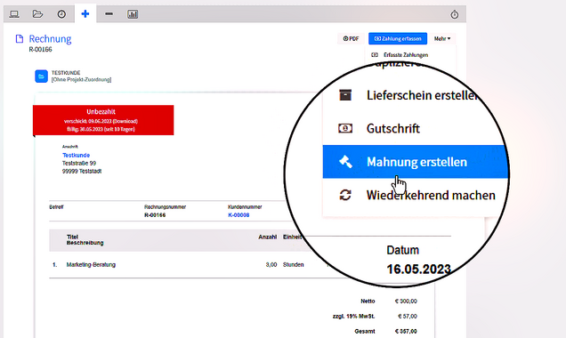Click the Rechnung heading
This screenshot has width=566, height=338.
[50, 38]
